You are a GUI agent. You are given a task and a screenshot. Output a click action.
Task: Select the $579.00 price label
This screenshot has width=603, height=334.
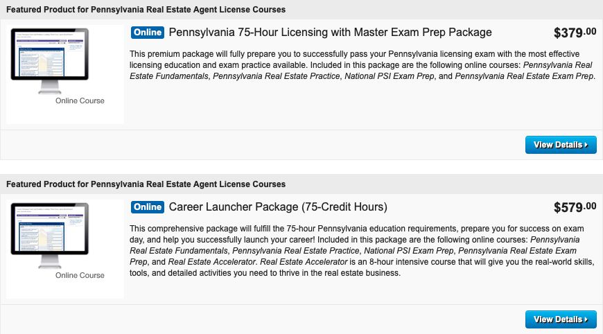[x=575, y=207]
